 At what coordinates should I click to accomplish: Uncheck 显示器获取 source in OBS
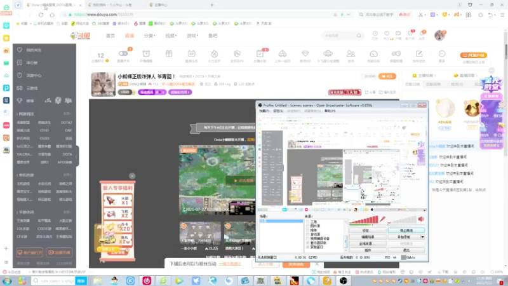(308, 243)
